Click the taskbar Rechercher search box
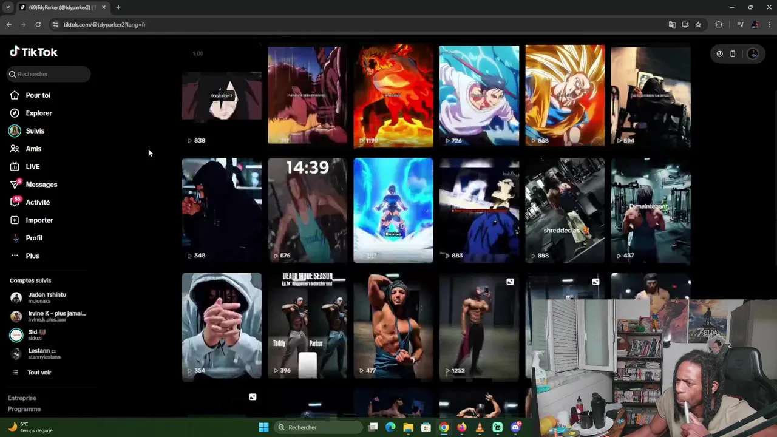Screen dimensions: 777x437 pyautogui.click(x=318, y=427)
